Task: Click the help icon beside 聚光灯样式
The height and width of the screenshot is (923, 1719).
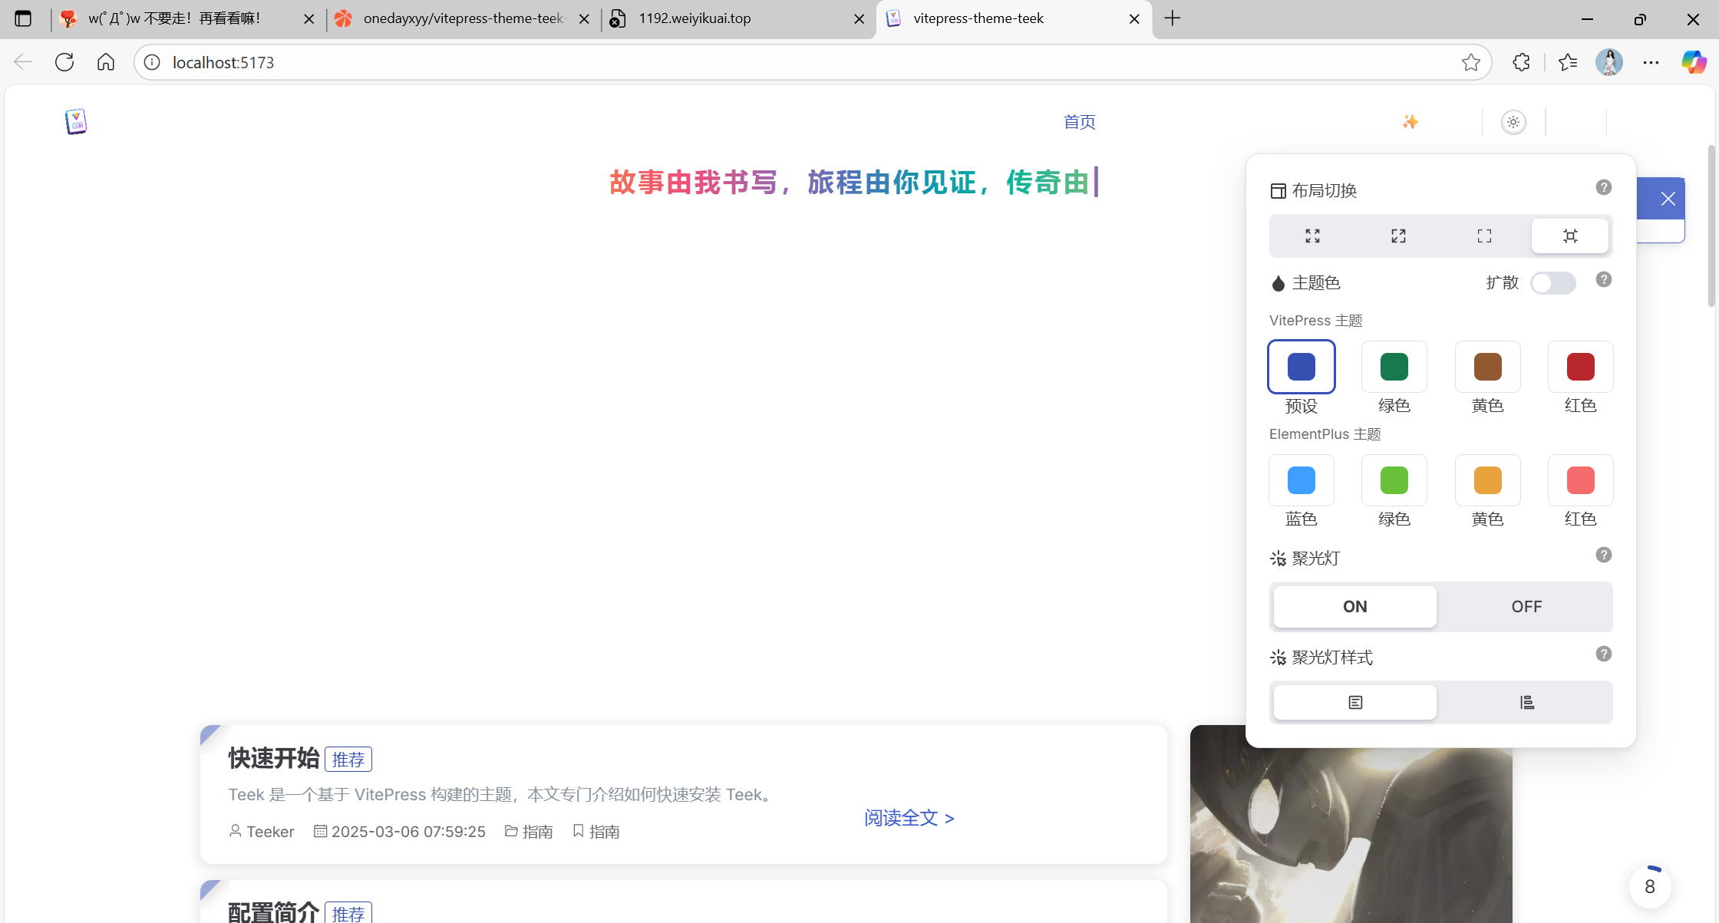Action: click(1603, 654)
